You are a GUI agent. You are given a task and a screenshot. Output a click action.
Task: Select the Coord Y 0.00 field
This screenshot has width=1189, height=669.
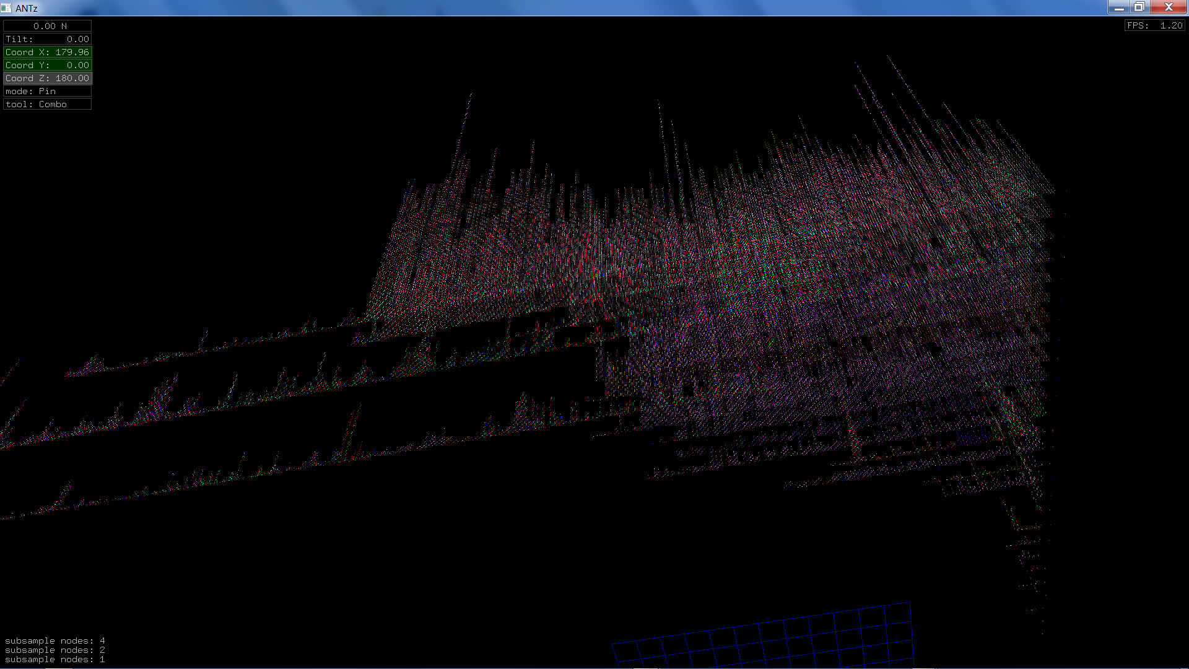(48, 65)
